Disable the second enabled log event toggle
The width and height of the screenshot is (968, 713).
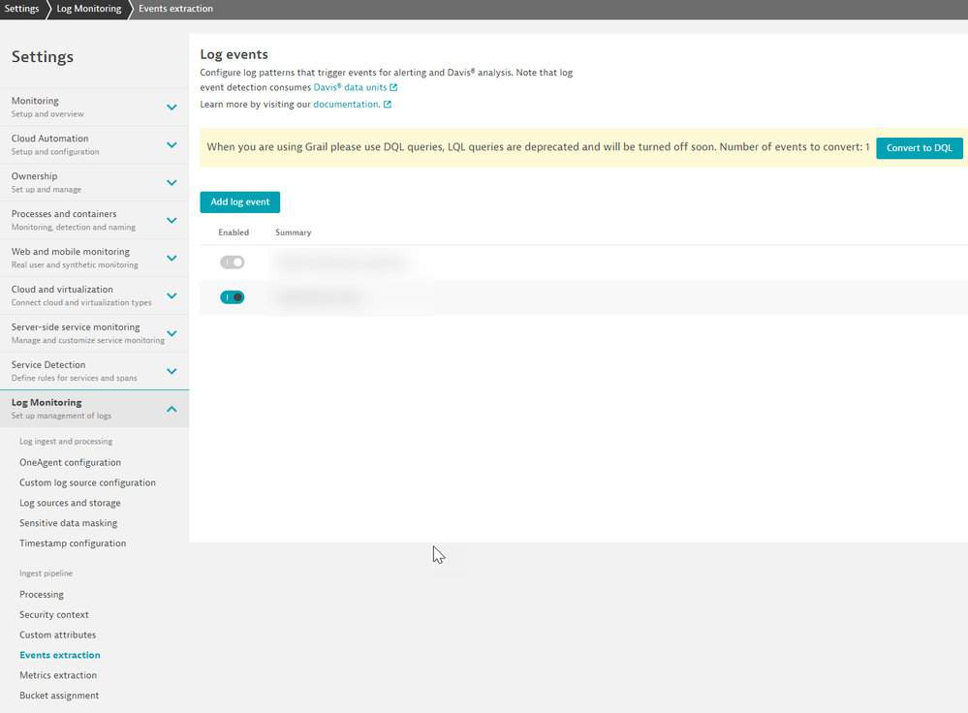(233, 297)
